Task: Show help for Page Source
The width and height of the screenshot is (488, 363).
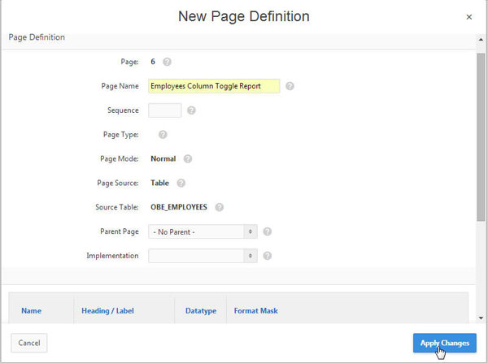Action: 181,184
